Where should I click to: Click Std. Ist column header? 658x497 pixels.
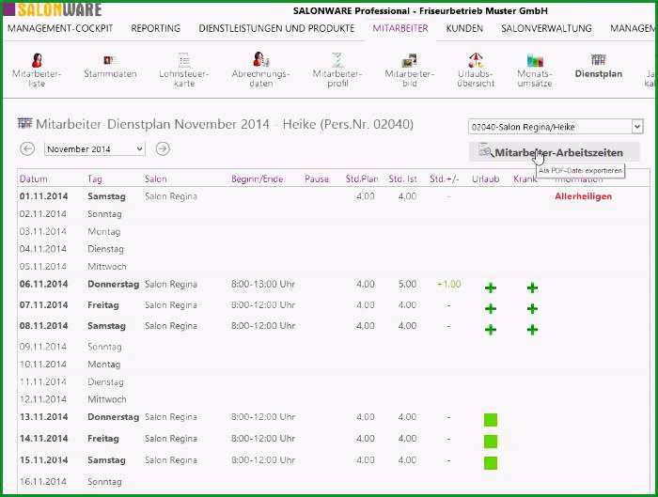click(403, 179)
